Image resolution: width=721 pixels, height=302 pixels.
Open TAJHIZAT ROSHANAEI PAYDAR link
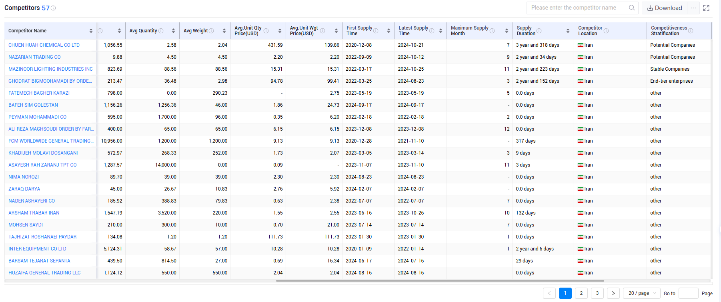click(x=42, y=237)
